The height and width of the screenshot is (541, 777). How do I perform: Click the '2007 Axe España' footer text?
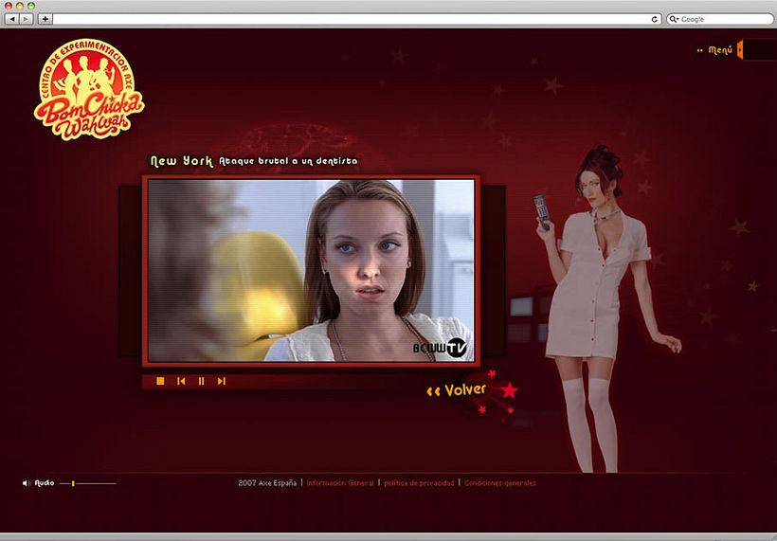pyautogui.click(x=267, y=483)
